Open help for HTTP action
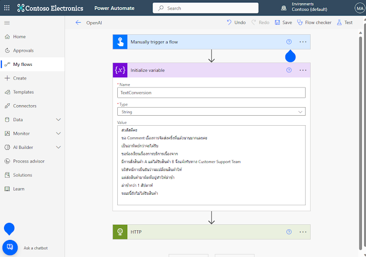This screenshot has height=257, width=366. pyautogui.click(x=289, y=232)
